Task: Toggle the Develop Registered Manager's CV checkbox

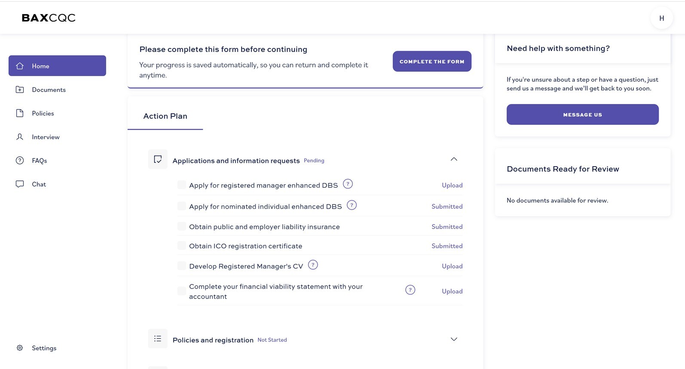Action: (182, 266)
